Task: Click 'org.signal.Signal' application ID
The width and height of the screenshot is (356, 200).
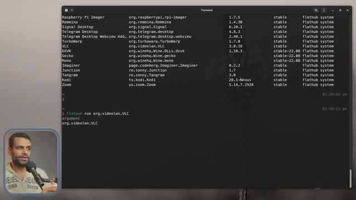Action: tap(147, 27)
